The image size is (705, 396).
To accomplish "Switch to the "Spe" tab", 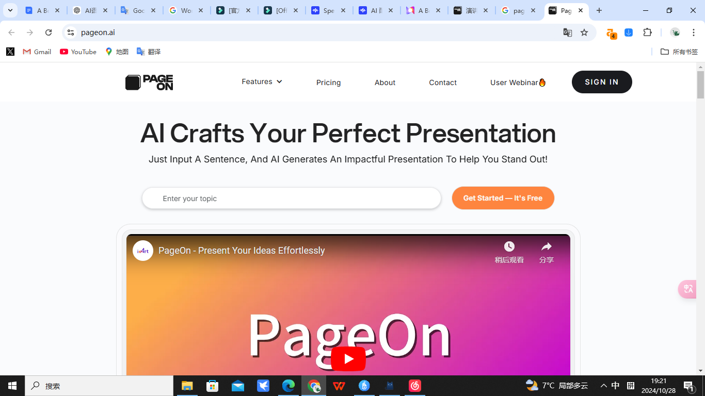I will [x=329, y=10].
